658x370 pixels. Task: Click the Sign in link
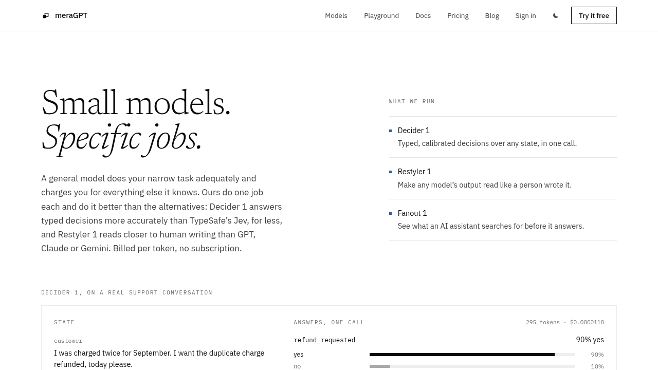[525, 15]
